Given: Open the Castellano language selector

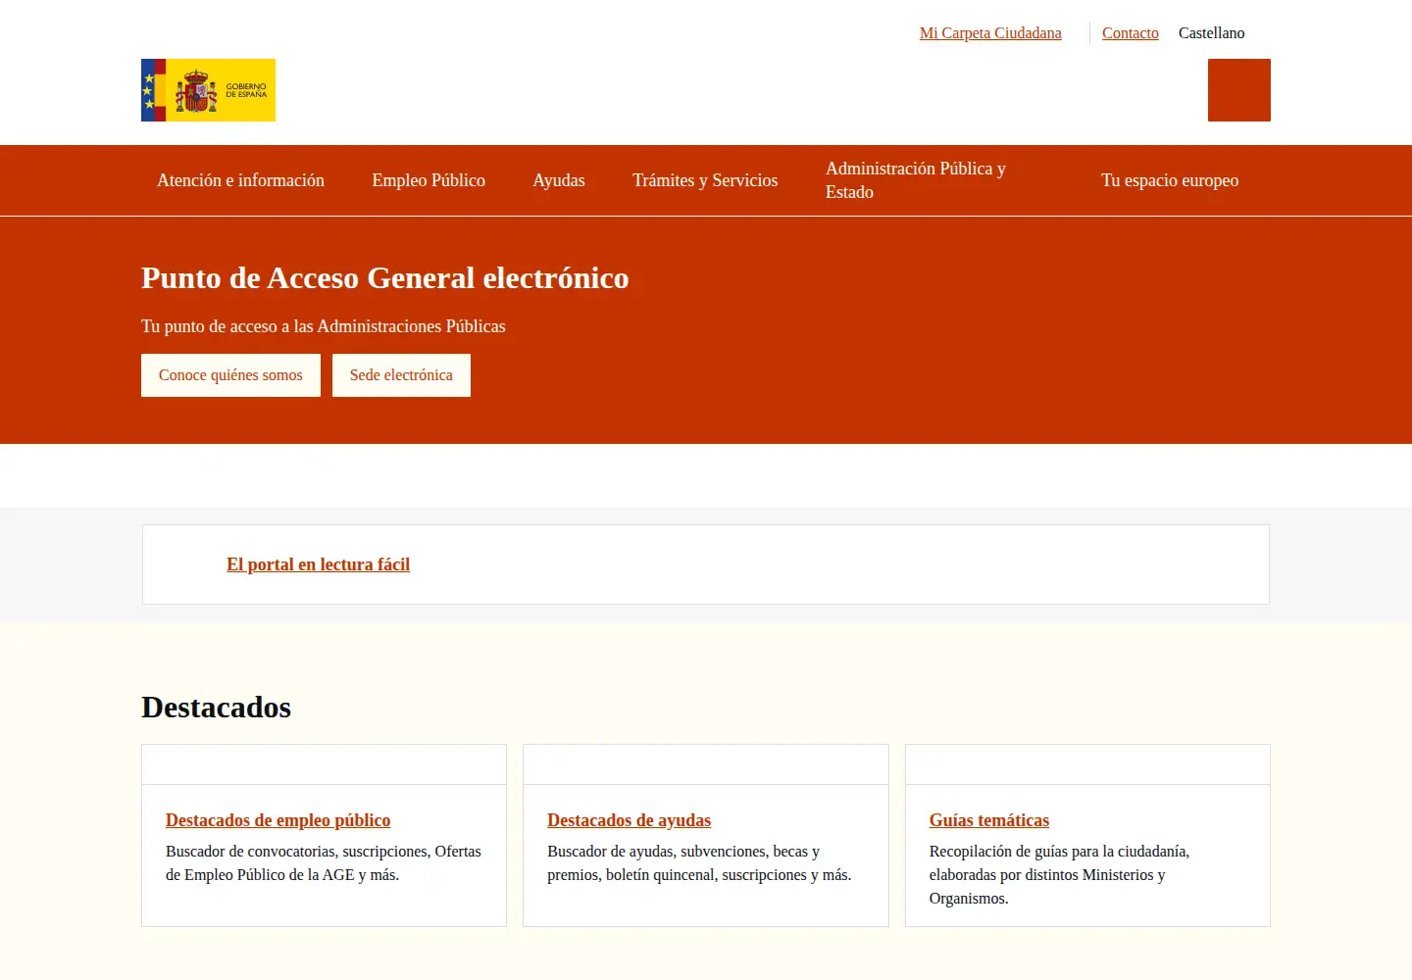Looking at the screenshot, I should (1212, 33).
